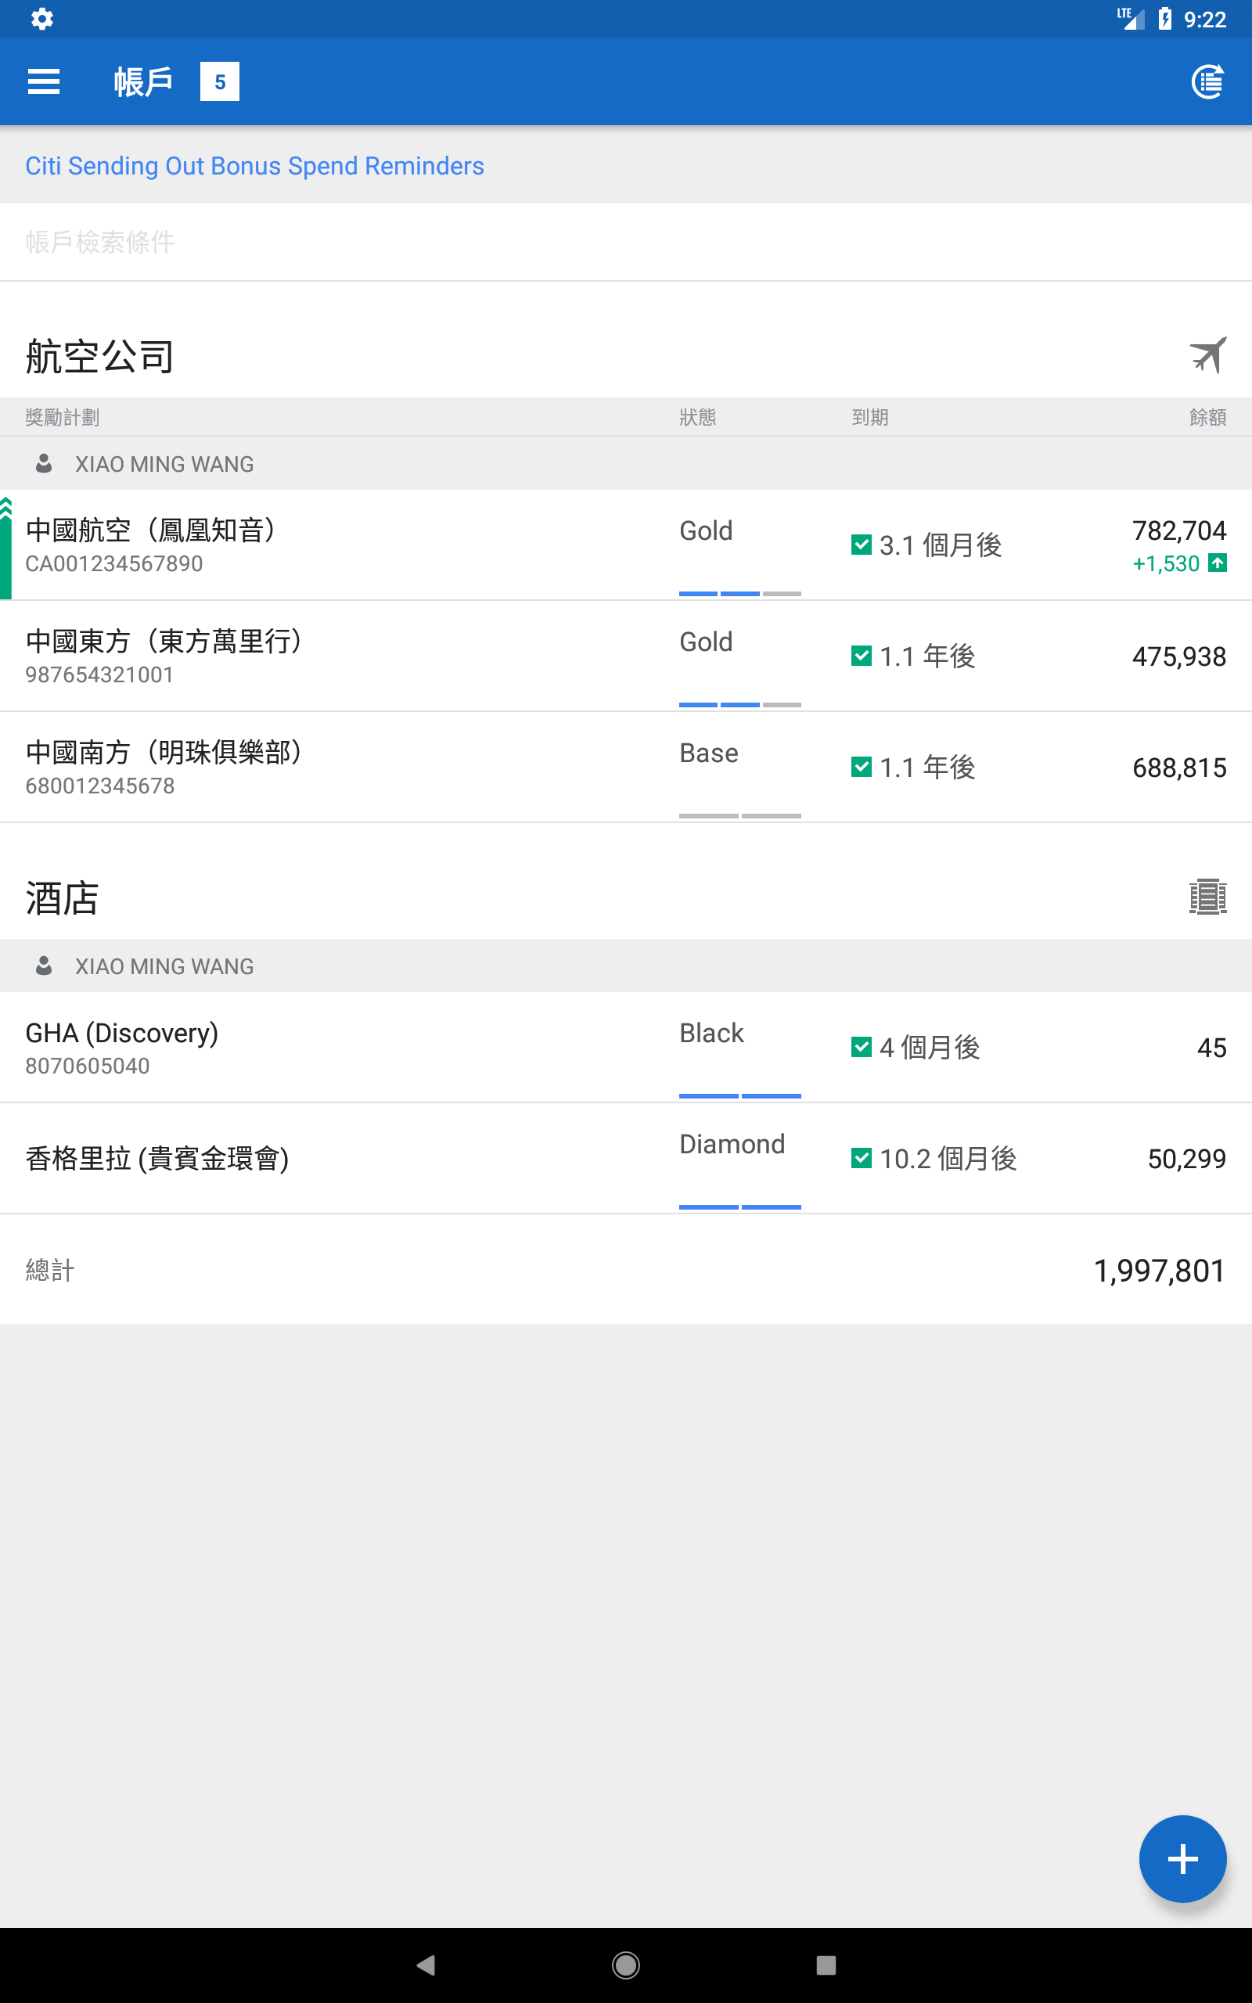Tap the battery indicator in status bar
The height and width of the screenshot is (2003, 1252).
point(1165,18)
